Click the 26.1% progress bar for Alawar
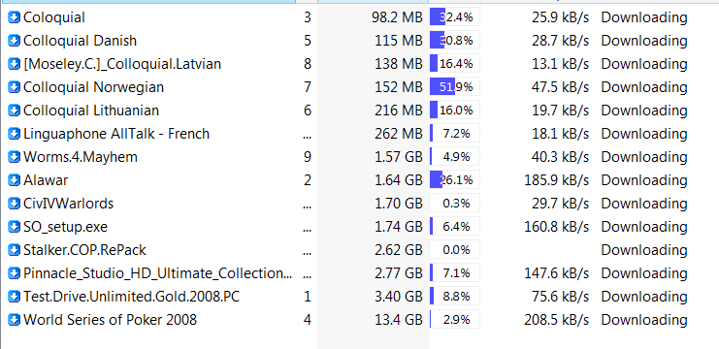Image resolution: width=719 pixels, height=349 pixels. point(454,180)
